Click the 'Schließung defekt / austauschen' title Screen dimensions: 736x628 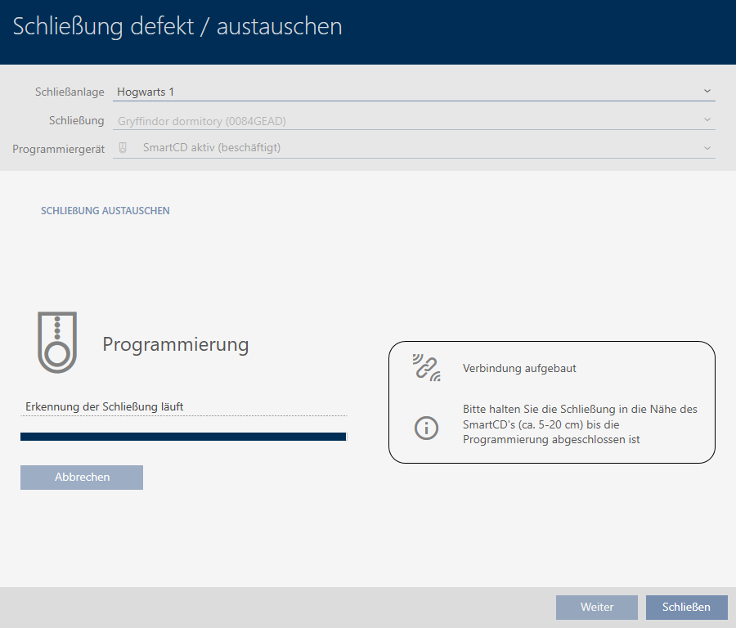pyautogui.click(x=177, y=27)
